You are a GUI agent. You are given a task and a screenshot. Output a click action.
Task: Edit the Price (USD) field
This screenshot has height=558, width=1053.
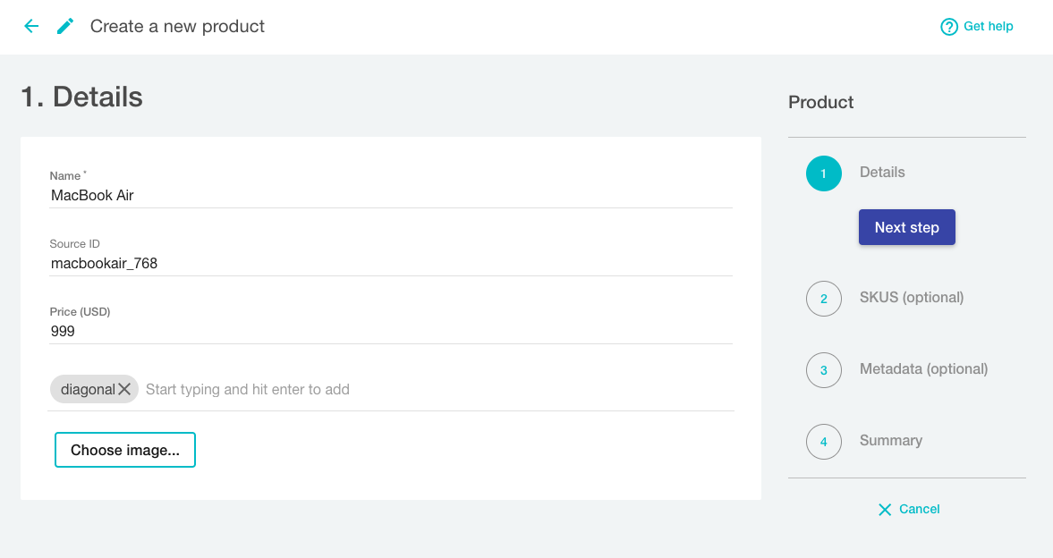point(390,331)
